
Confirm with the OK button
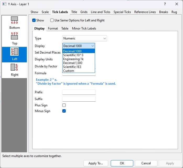[x=122, y=163]
